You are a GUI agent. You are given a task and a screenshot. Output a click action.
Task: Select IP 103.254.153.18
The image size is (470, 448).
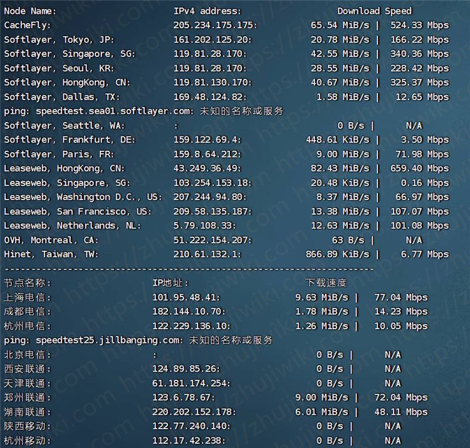212,183
